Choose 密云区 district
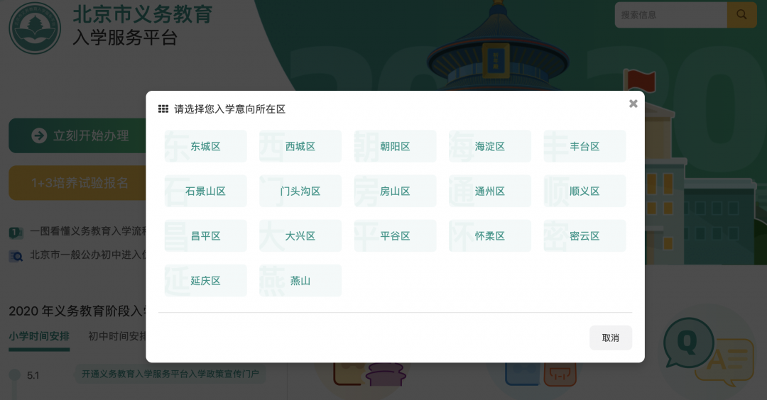The height and width of the screenshot is (400, 767). pos(584,236)
